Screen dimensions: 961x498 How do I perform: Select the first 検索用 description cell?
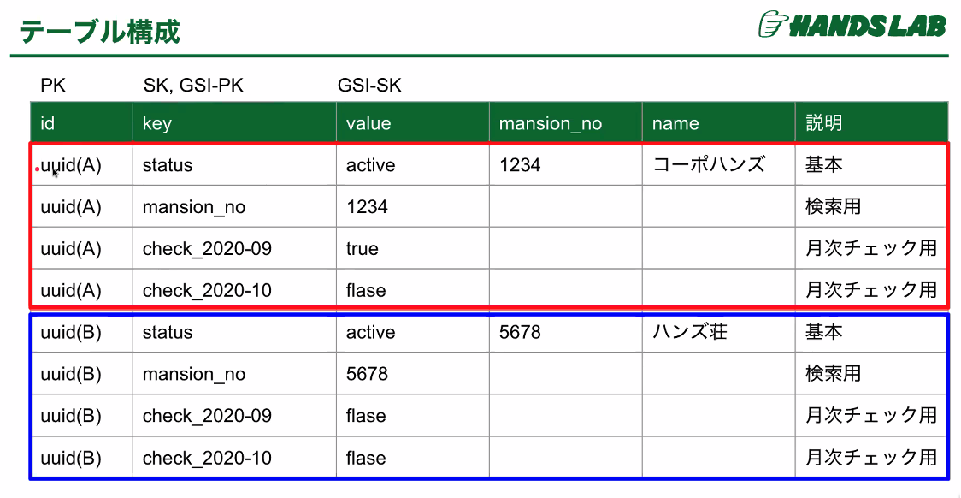coord(872,207)
